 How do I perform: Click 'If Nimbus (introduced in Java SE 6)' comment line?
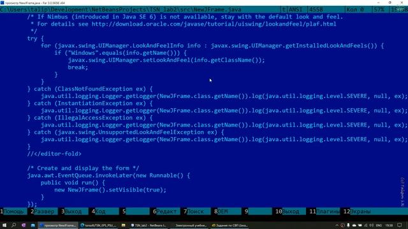click(x=186, y=17)
